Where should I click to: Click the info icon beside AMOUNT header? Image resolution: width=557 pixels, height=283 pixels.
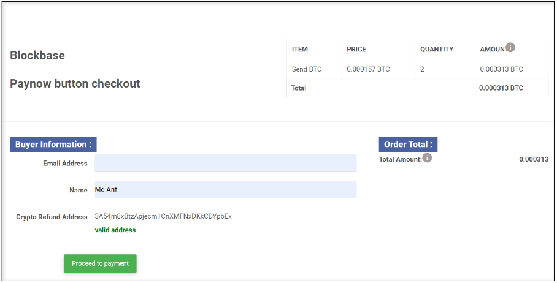click(x=510, y=47)
